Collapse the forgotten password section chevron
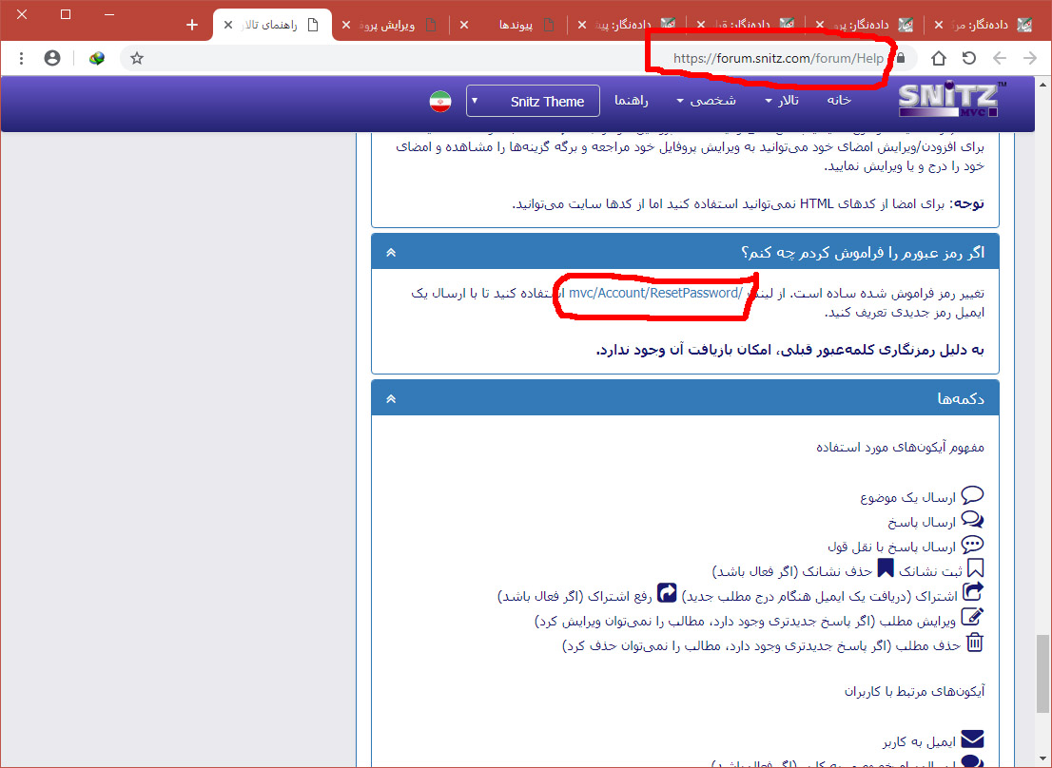This screenshot has height=768, width=1052. [x=391, y=253]
